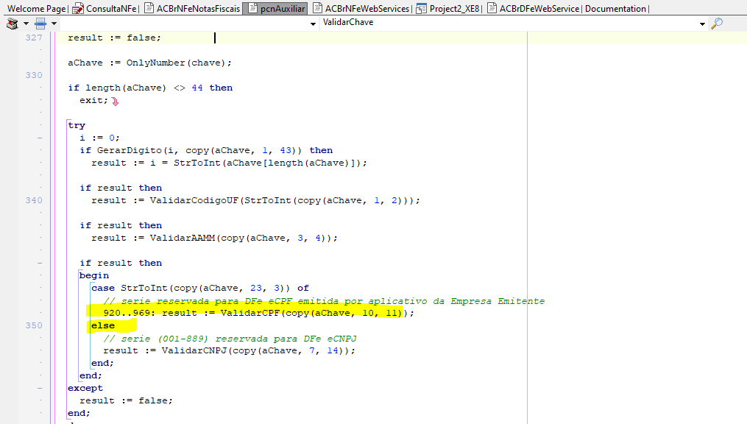The image size is (747, 424).
Task: Click the 'begin' keyword
Action: (x=94, y=275)
